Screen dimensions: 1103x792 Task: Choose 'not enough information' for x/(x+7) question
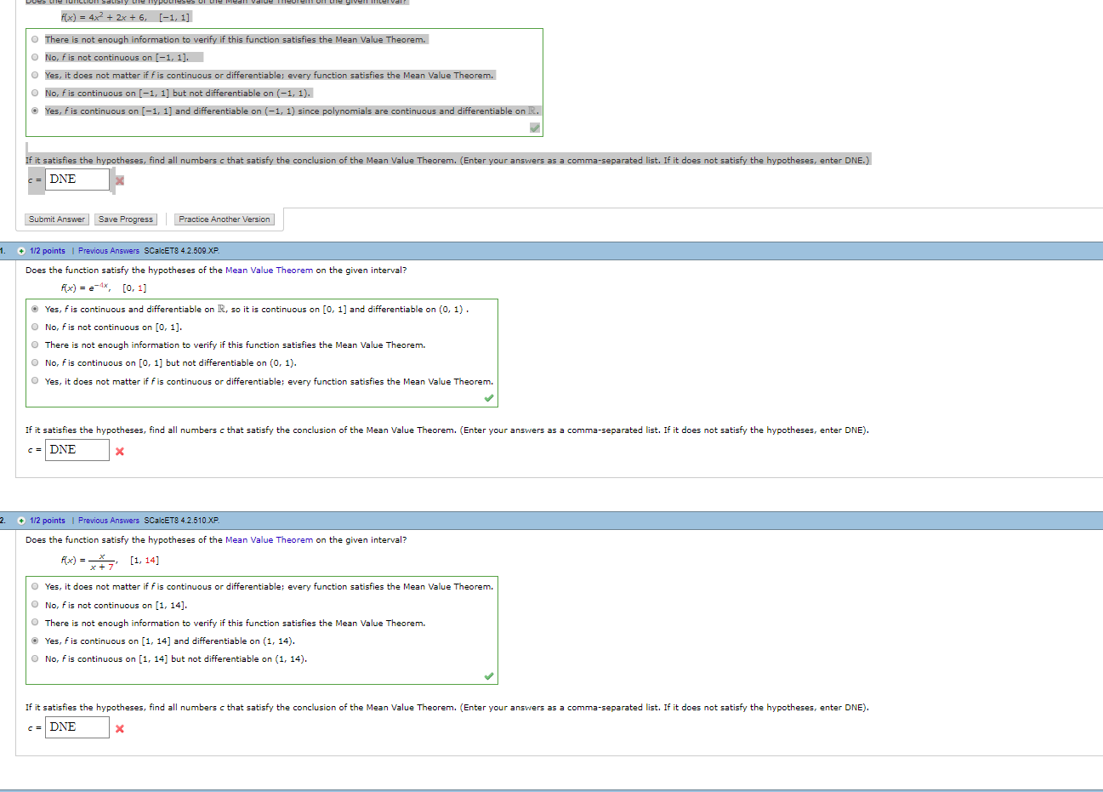pyautogui.click(x=35, y=622)
